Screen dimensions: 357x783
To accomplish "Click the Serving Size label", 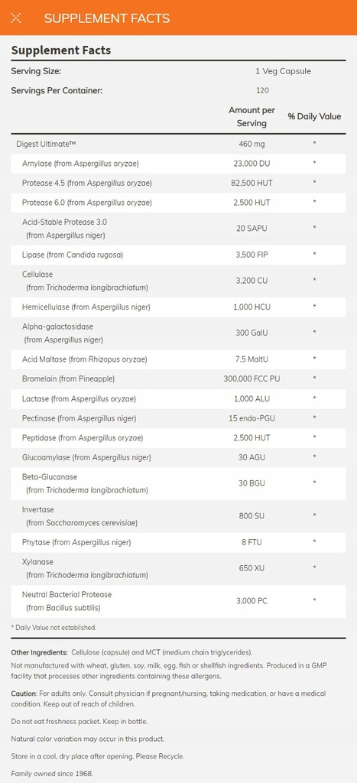I will (36, 71).
